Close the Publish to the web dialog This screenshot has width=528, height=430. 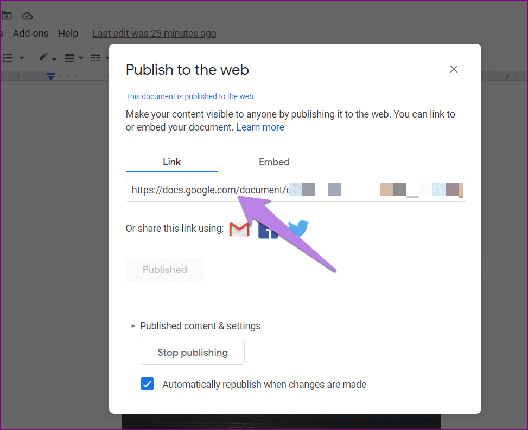tap(454, 69)
